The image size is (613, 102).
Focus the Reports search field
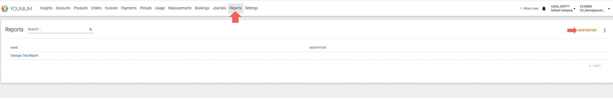click(58, 29)
